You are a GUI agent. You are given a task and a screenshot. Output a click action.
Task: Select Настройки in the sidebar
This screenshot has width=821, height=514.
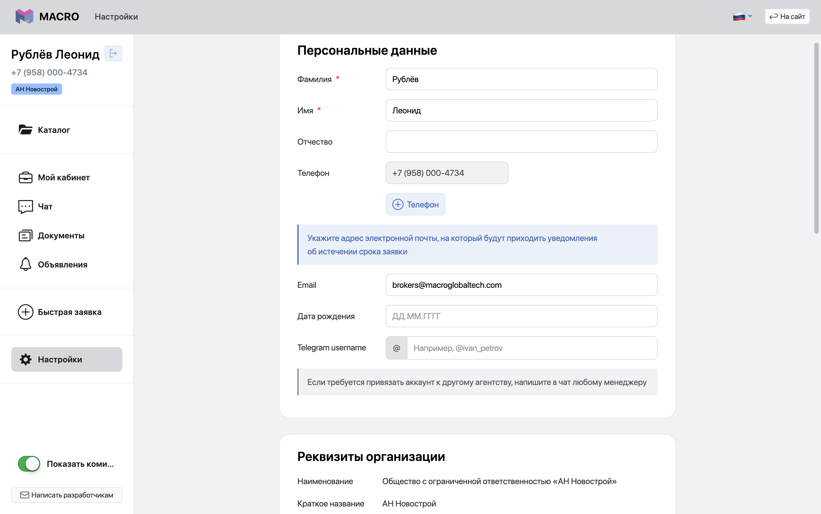click(x=67, y=359)
